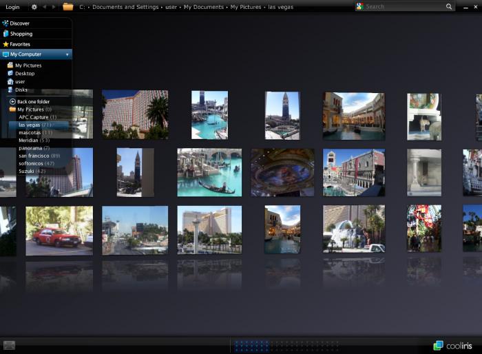Open the settings gear icon
Viewport: 482px width, 354px height.
34,7
